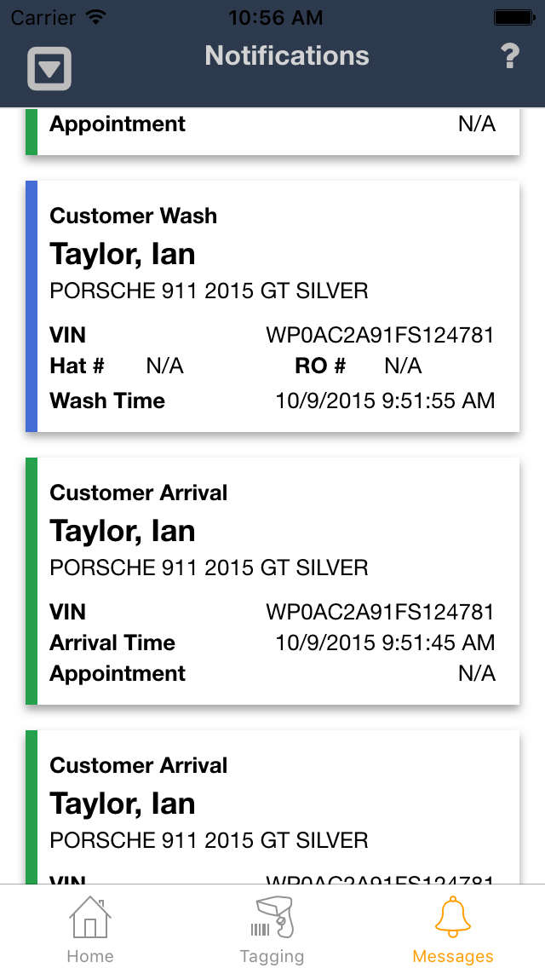The width and height of the screenshot is (545, 968).
Task: Tap the Tagging tab label
Action: tap(272, 956)
